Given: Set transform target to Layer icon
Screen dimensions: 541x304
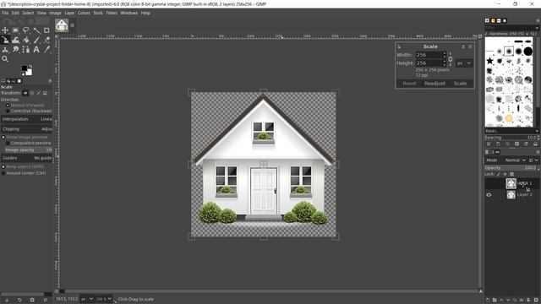Looking at the screenshot, I should [x=25, y=93].
